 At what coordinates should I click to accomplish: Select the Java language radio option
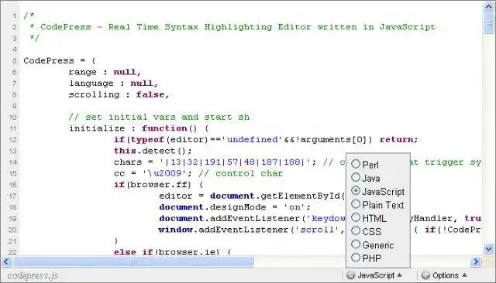point(356,177)
